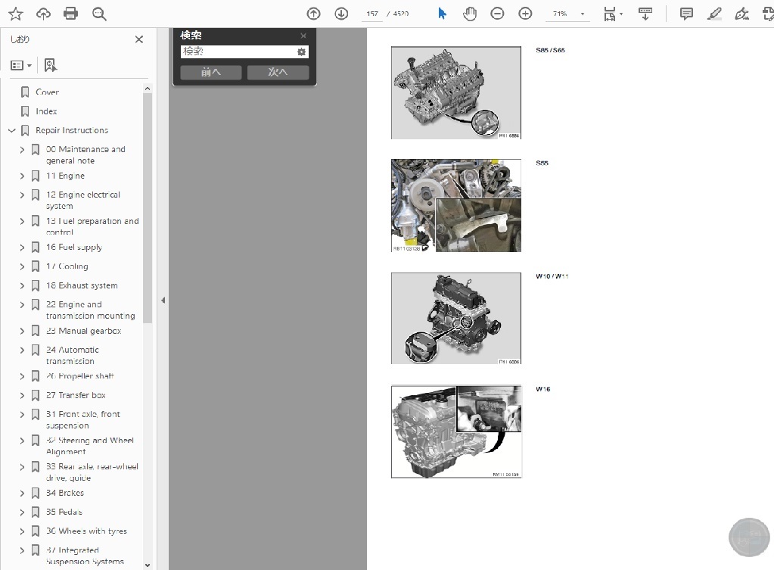Click the 16 Fuel supply bookmark label
The image size is (774, 570).
pos(74,247)
